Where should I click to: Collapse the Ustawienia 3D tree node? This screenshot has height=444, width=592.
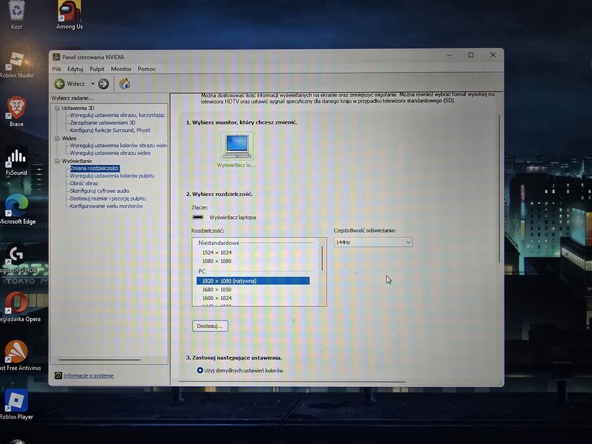tap(57, 108)
